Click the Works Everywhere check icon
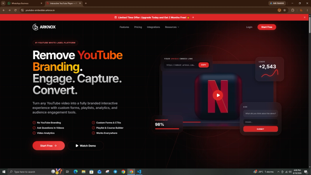311x175 pixels. tap(93, 133)
